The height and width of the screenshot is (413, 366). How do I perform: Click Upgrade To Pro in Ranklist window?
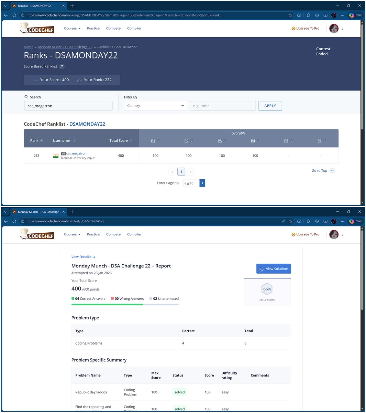coord(306,29)
